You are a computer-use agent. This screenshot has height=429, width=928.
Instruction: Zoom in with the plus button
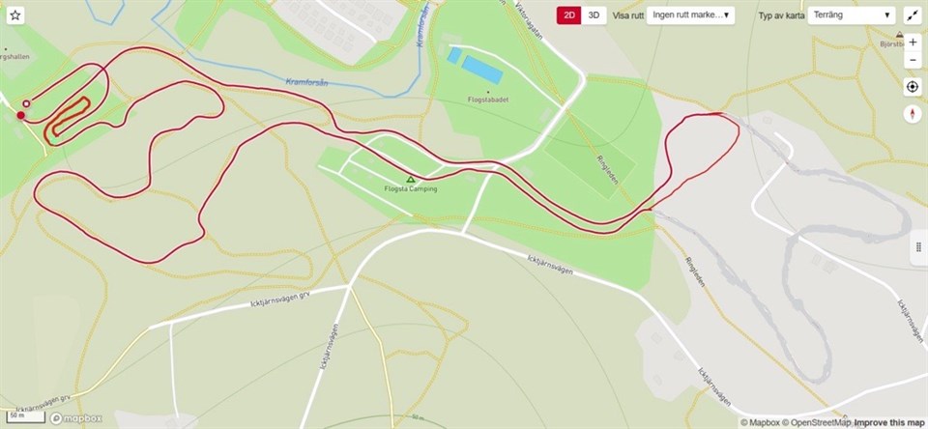912,43
